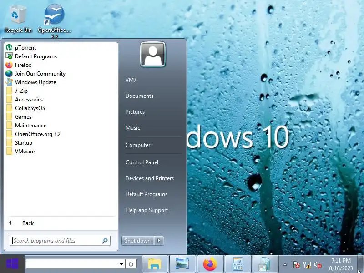364x273 pixels.
Task: Open the Shut down options arrow
Action: point(159,241)
